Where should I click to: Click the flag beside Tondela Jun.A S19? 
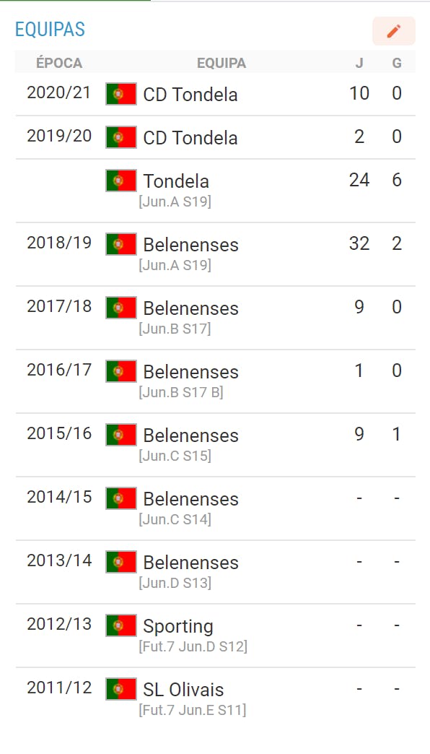(x=121, y=181)
